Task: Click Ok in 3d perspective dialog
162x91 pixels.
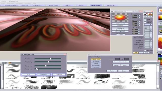Action: [29, 75]
